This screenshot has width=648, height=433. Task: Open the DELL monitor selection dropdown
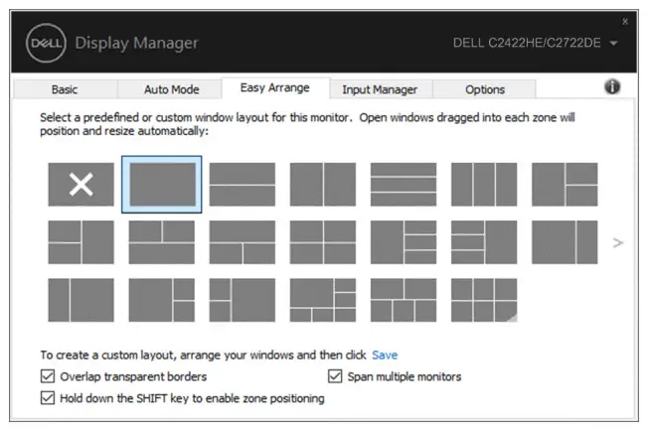(x=613, y=44)
